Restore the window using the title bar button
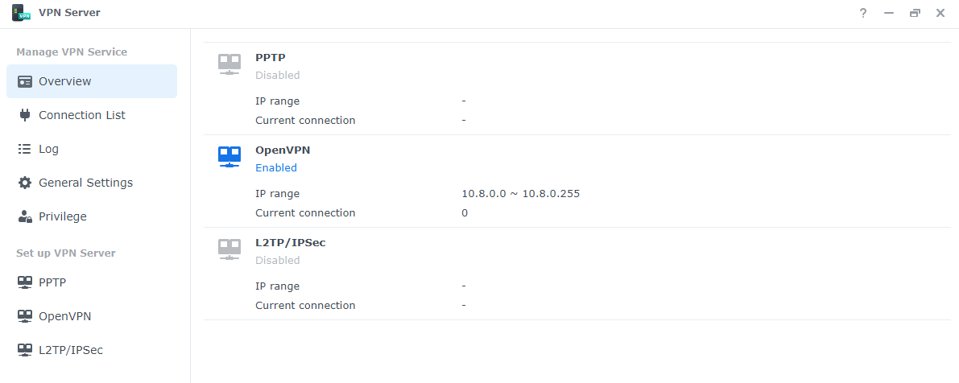This screenshot has height=383, width=959. point(915,13)
